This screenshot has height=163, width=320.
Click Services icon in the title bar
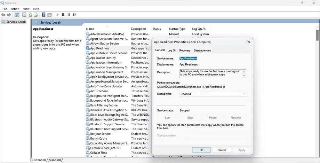click(2, 3)
